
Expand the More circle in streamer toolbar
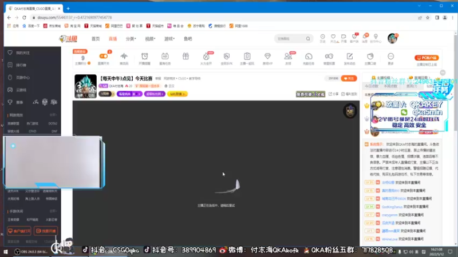391,56
